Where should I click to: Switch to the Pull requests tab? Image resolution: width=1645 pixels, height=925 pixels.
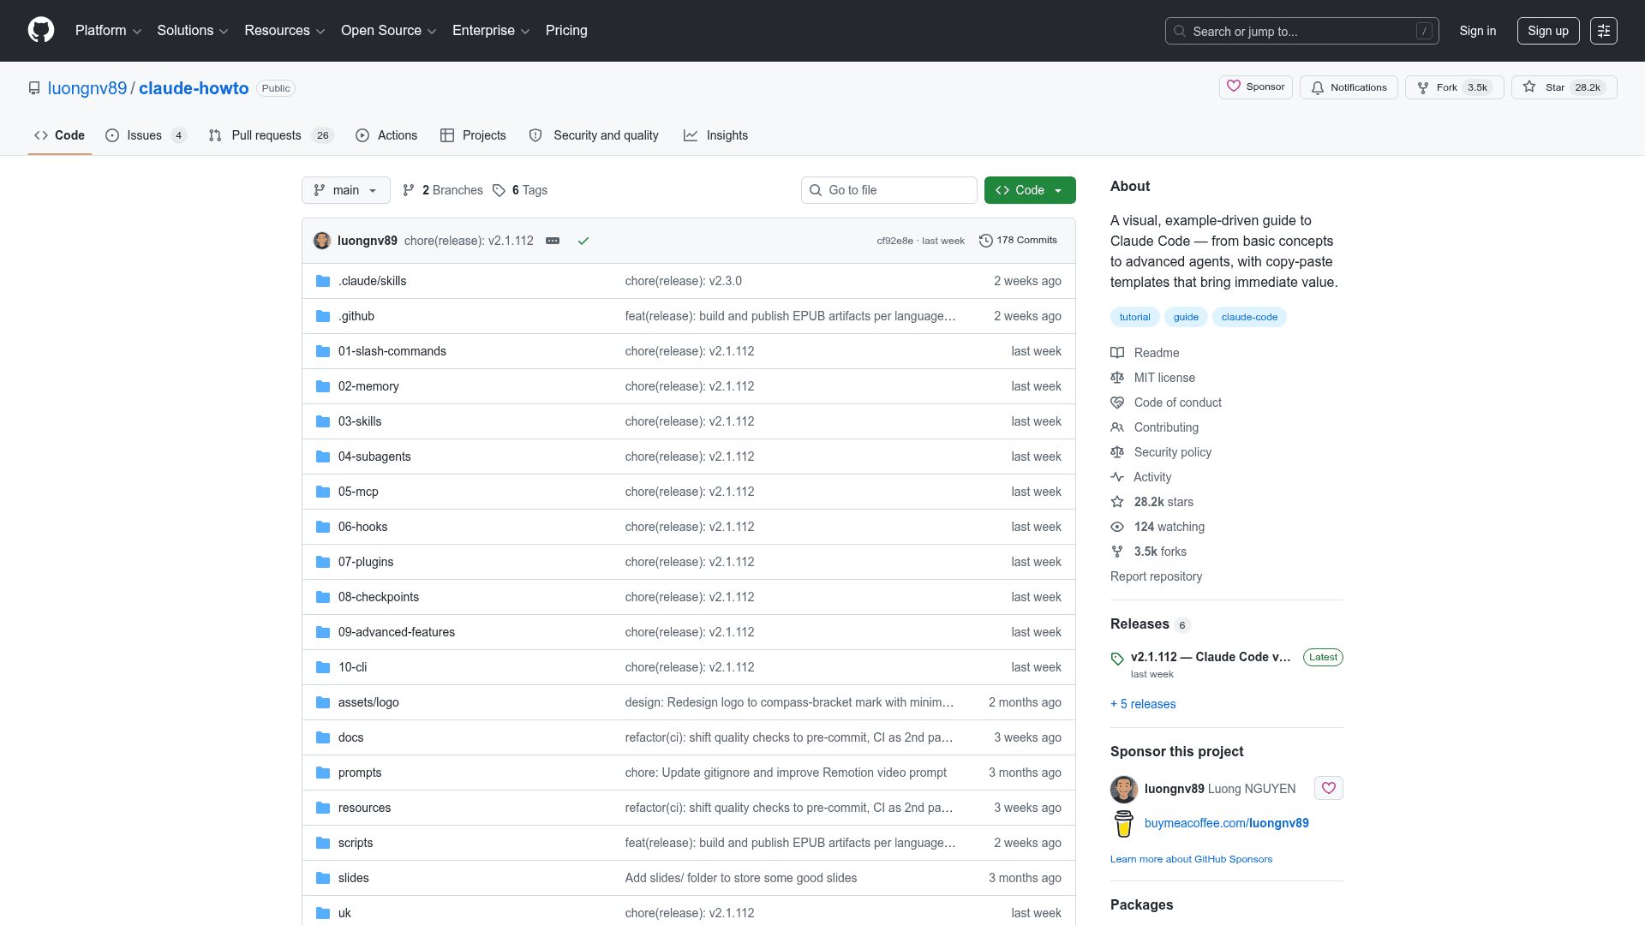266,135
